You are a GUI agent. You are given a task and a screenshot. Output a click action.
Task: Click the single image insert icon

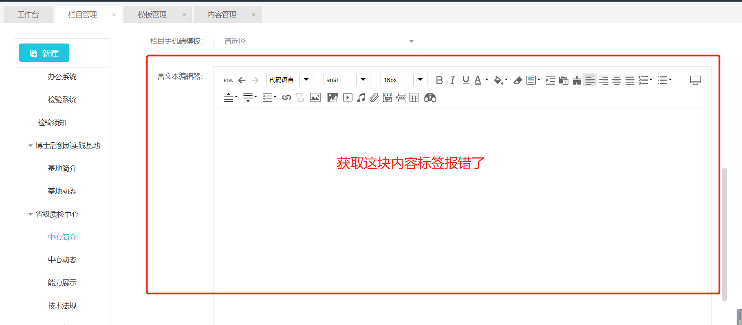tap(315, 98)
